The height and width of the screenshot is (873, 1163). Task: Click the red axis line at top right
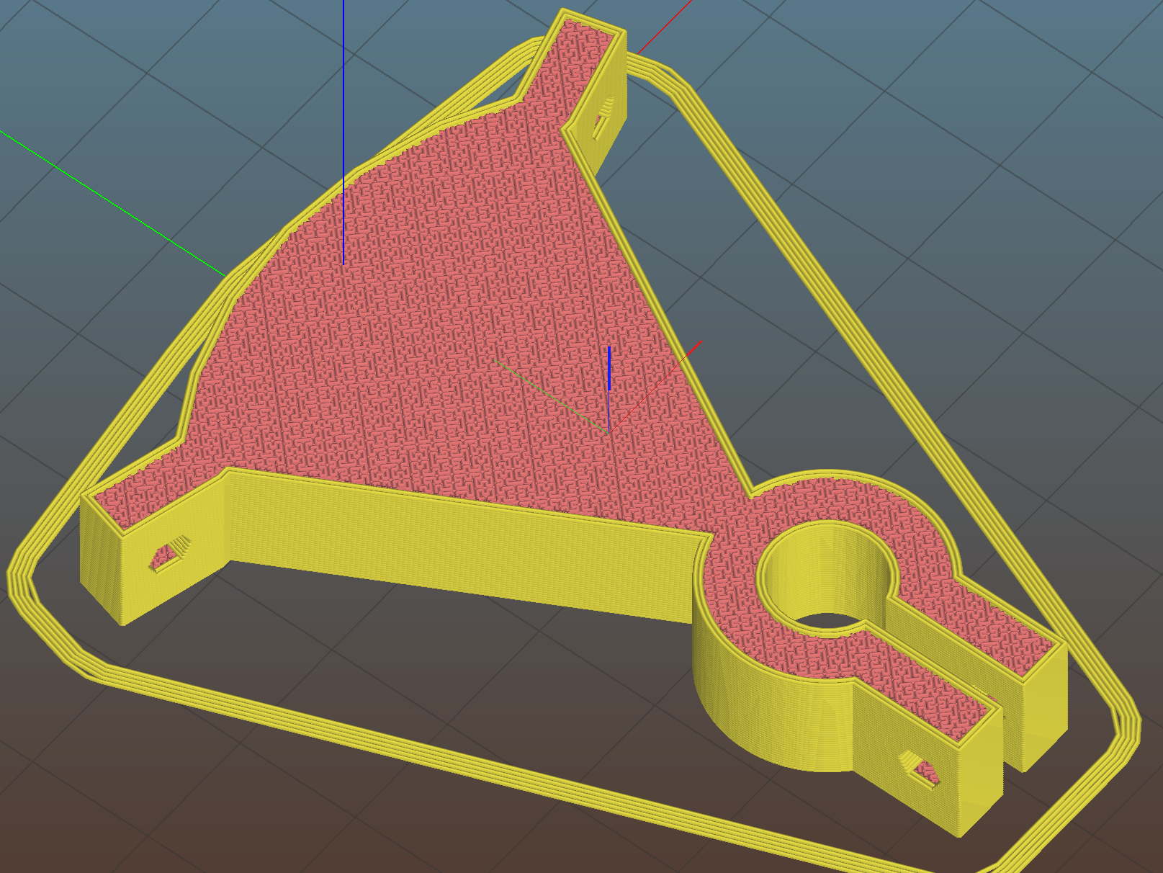coord(663,27)
